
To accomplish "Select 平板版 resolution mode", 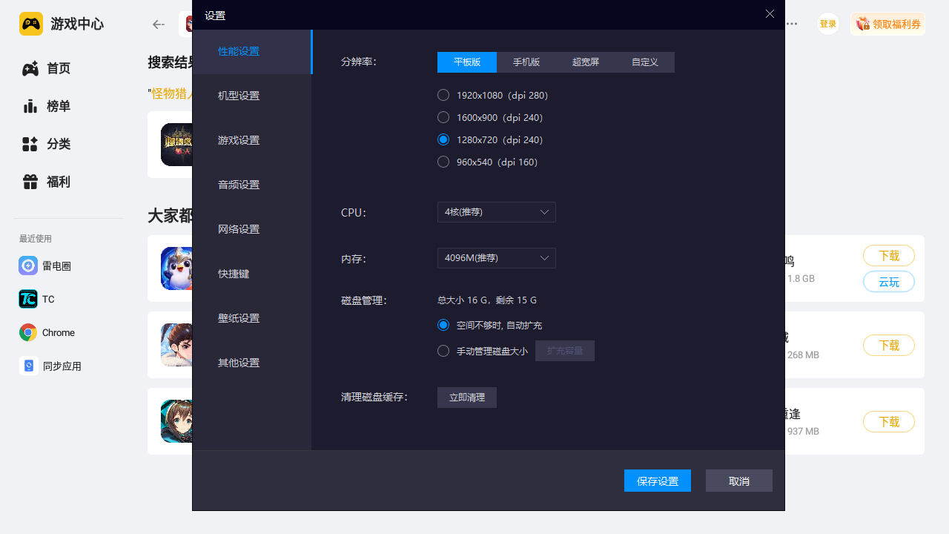I will (x=467, y=62).
